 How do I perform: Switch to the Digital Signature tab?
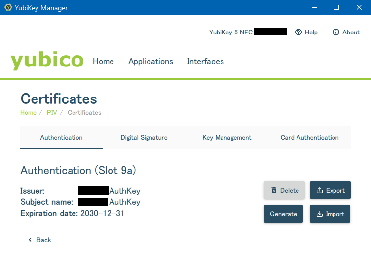pyautogui.click(x=144, y=137)
